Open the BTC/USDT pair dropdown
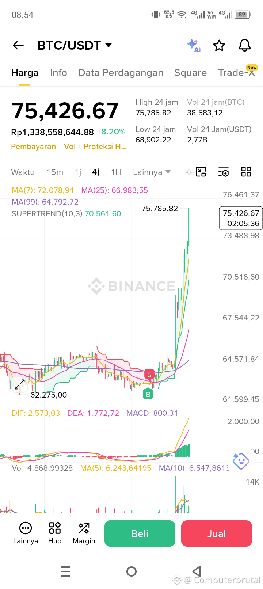Viewport: 263px width, 589px height. coord(75,45)
